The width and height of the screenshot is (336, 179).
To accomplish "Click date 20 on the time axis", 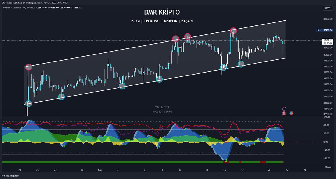I will 269,170.
